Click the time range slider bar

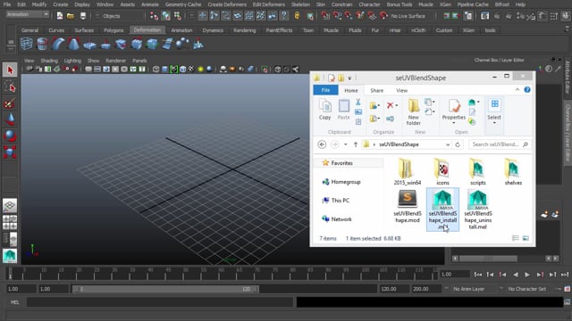pos(166,289)
